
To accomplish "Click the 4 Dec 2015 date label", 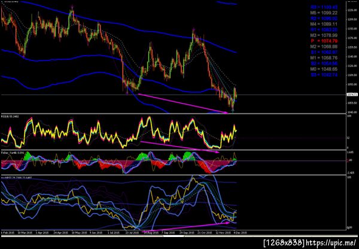I will point(241,232).
